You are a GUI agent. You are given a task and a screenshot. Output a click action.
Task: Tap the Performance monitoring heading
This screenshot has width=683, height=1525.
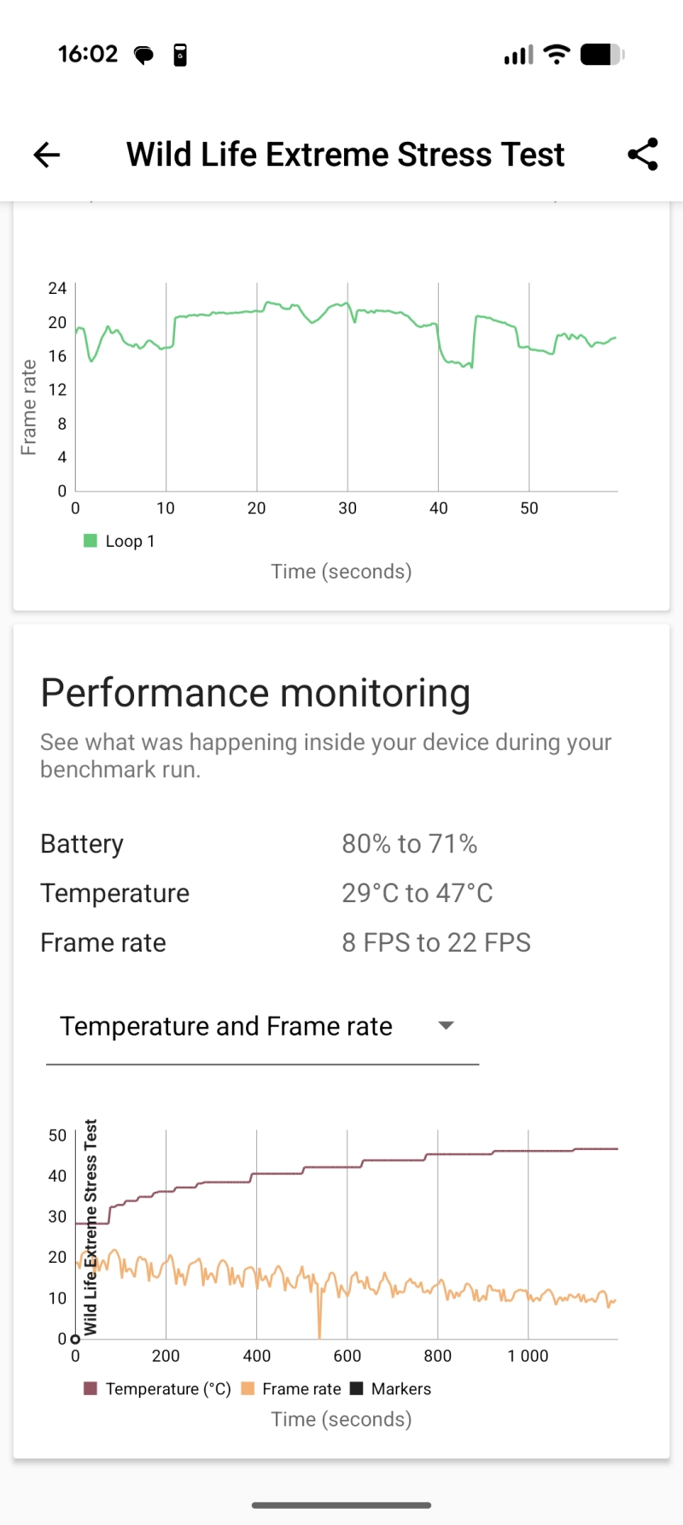[x=255, y=693]
